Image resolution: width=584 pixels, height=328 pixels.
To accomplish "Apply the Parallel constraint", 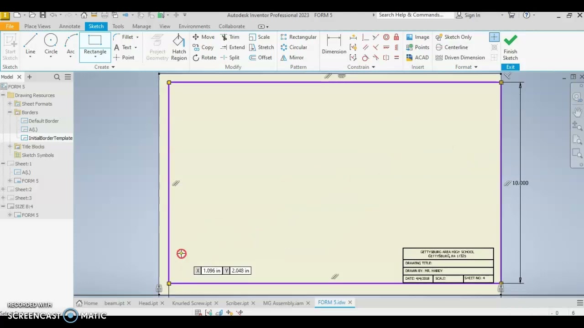I will click(365, 47).
